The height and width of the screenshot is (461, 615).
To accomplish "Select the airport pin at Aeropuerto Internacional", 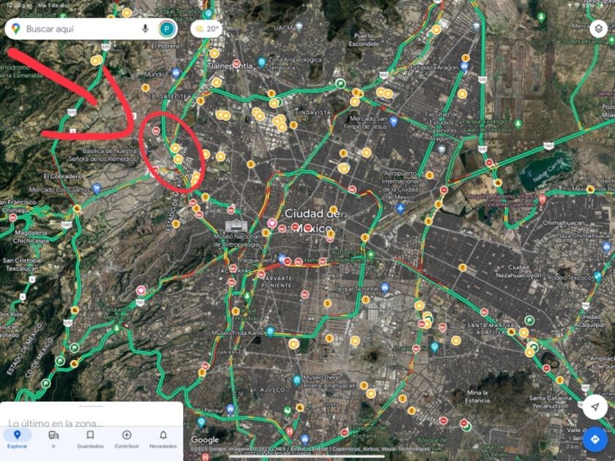I will click(400, 208).
